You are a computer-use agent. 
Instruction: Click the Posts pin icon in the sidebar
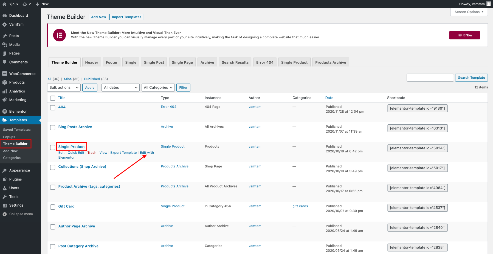point(5,36)
